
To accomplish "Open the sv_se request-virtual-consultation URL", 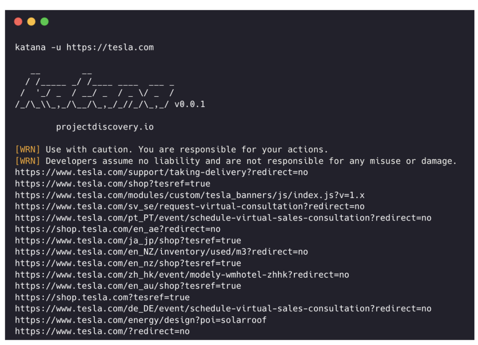I will [190, 206].
